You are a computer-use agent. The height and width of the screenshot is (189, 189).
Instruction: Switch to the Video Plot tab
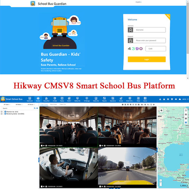[x=63, y=104]
